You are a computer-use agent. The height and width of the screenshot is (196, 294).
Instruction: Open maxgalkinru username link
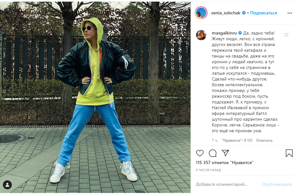click(224, 33)
